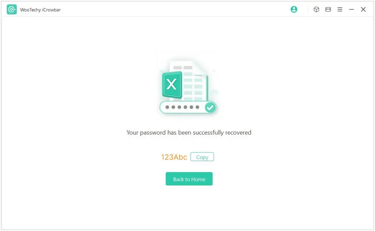Click the green checkmark circle badge
Image resolution: width=375 pixels, height=231 pixels.
(210, 107)
